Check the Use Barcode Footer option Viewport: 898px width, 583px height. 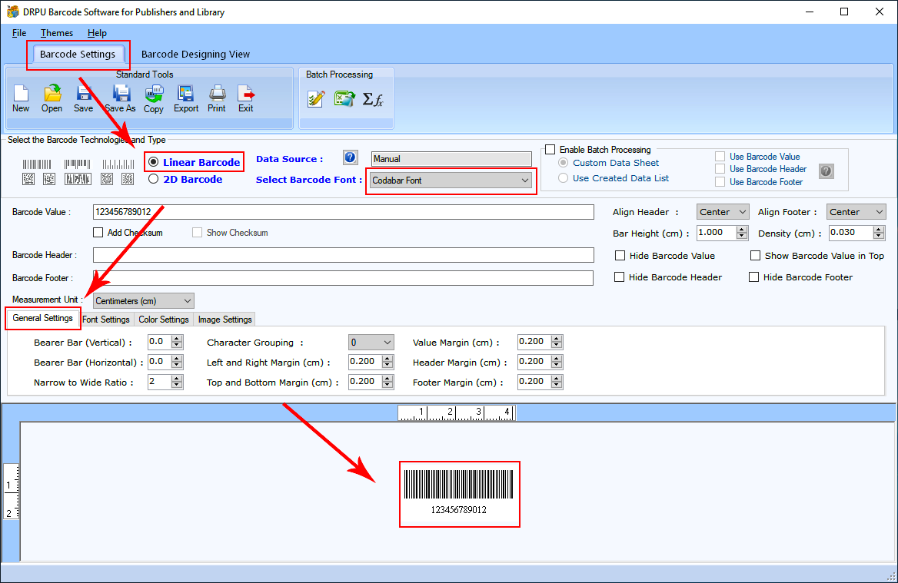point(720,181)
